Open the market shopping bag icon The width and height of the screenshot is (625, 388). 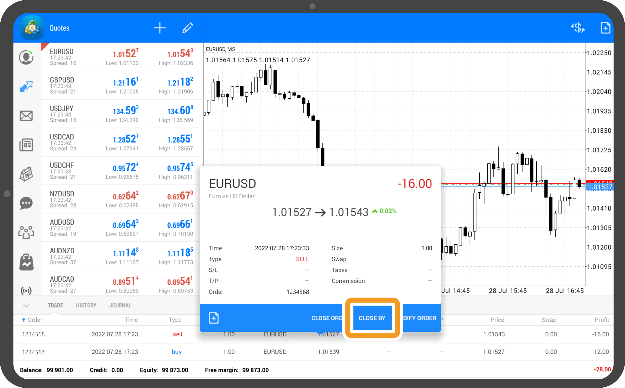point(26,262)
